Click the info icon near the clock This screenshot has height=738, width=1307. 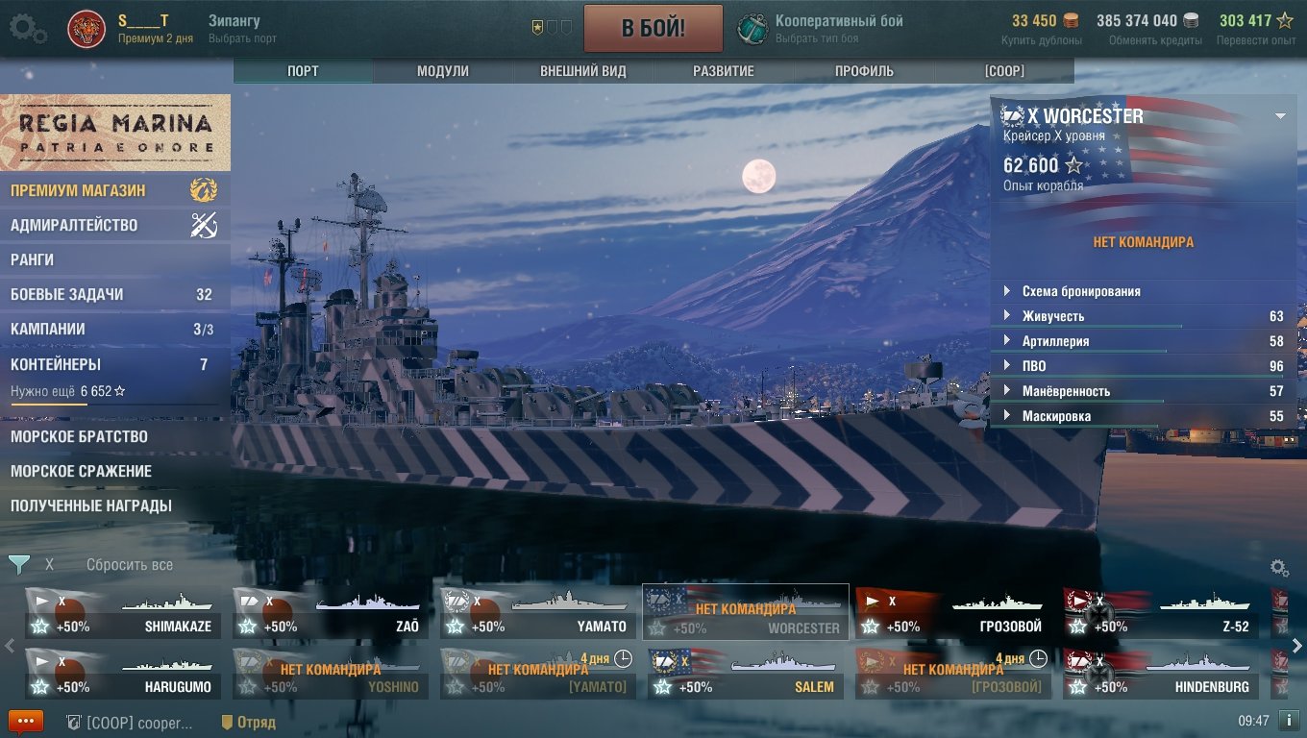point(1289,720)
